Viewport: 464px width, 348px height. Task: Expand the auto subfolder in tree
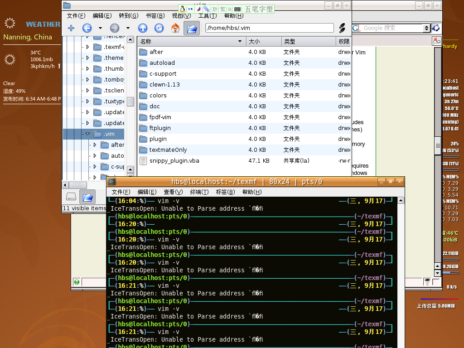95,156
